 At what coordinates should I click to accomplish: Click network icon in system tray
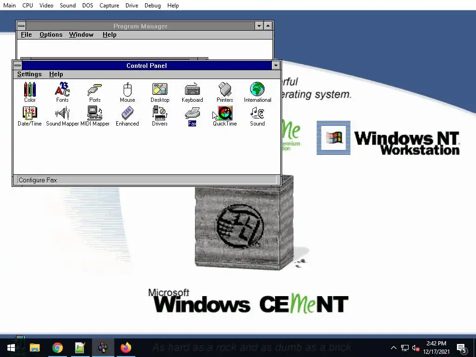pos(405,348)
